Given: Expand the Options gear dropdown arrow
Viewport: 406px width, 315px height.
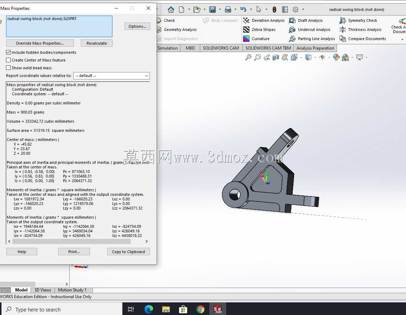Looking at the screenshot, I should 303,9.
